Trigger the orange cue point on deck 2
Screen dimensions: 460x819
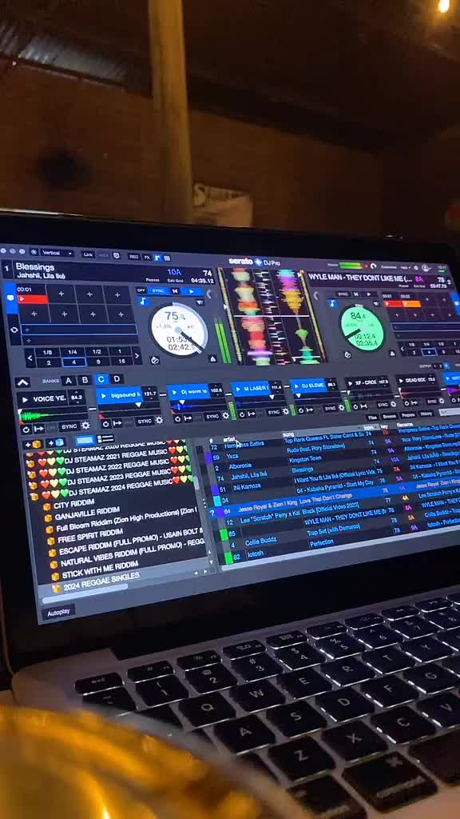[x=412, y=303]
